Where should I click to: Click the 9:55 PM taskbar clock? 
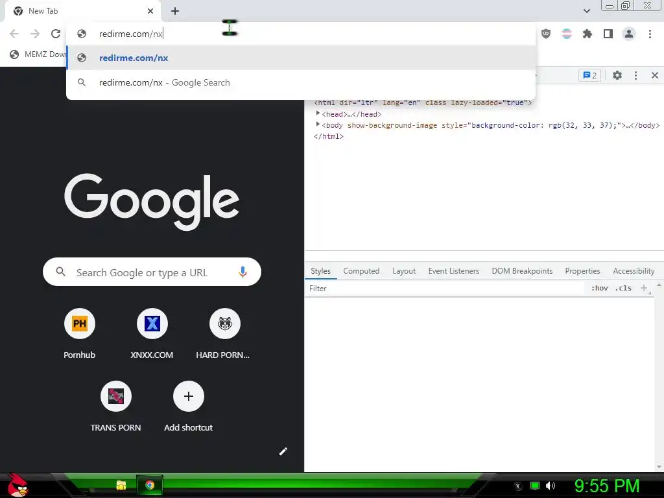point(607,486)
